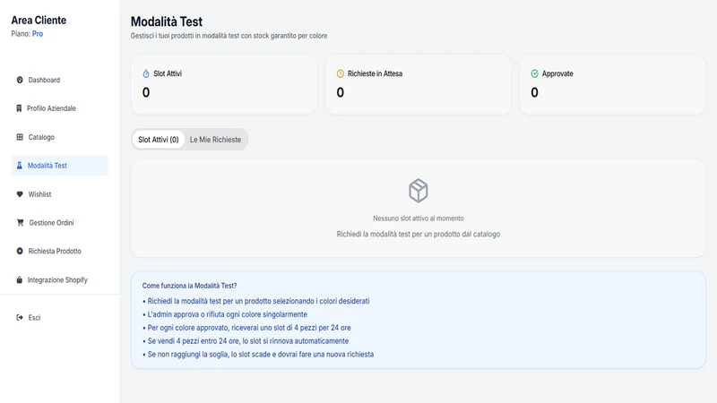This screenshot has width=717, height=403.
Task: Click the Profilo Aziendale building icon
Action: (19, 108)
